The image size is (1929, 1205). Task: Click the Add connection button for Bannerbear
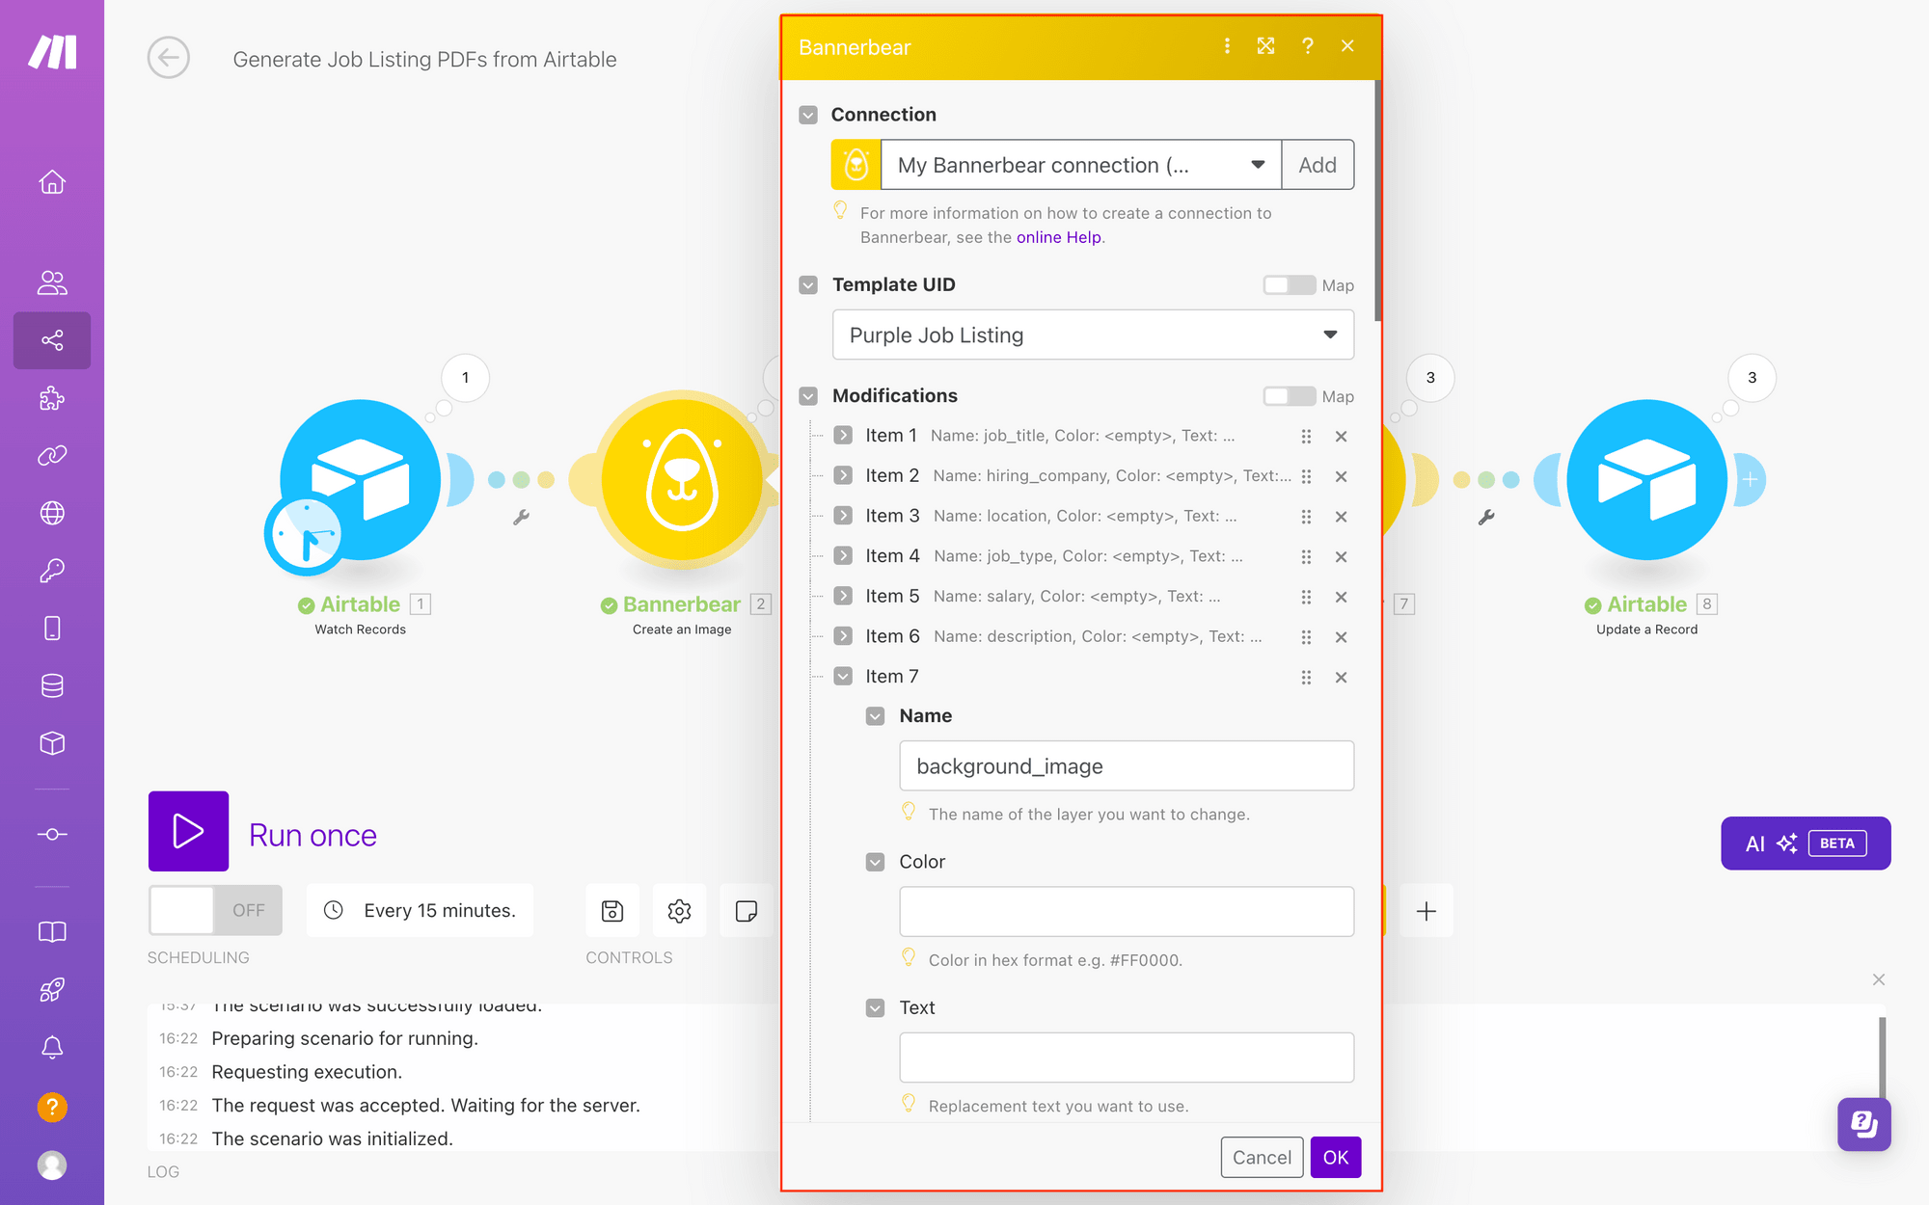tap(1318, 164)
